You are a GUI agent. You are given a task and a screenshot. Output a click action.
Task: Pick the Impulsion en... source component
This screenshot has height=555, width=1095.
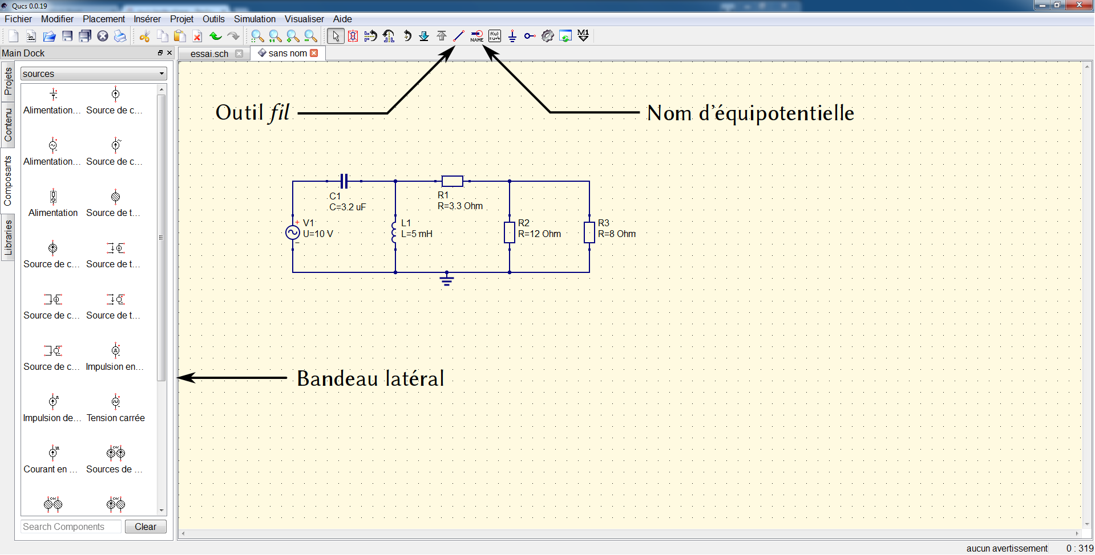tap(116, 356)
